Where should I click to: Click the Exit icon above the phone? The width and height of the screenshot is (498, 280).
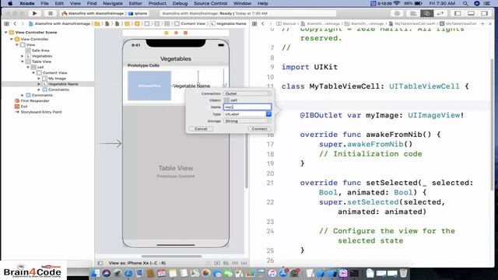click(x=185, y=33)
